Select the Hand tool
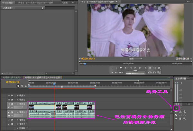Viewport: 193px width, 131px height. click(180, 119)
